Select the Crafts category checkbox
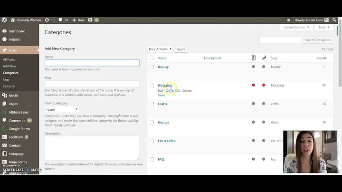The width and height of the screenshot is (342, 192). 152,104
